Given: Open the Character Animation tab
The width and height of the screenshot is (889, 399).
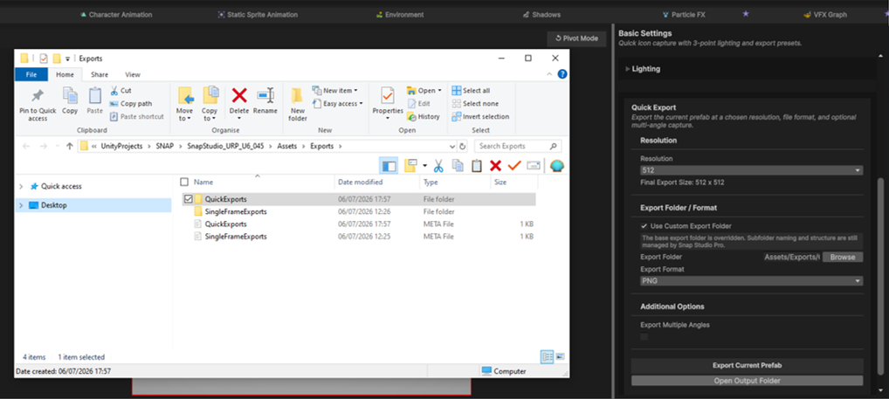Looking at the screenshot, I should [x=116, y=15].
